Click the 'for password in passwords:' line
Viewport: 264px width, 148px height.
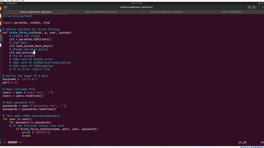pos(30,123)
